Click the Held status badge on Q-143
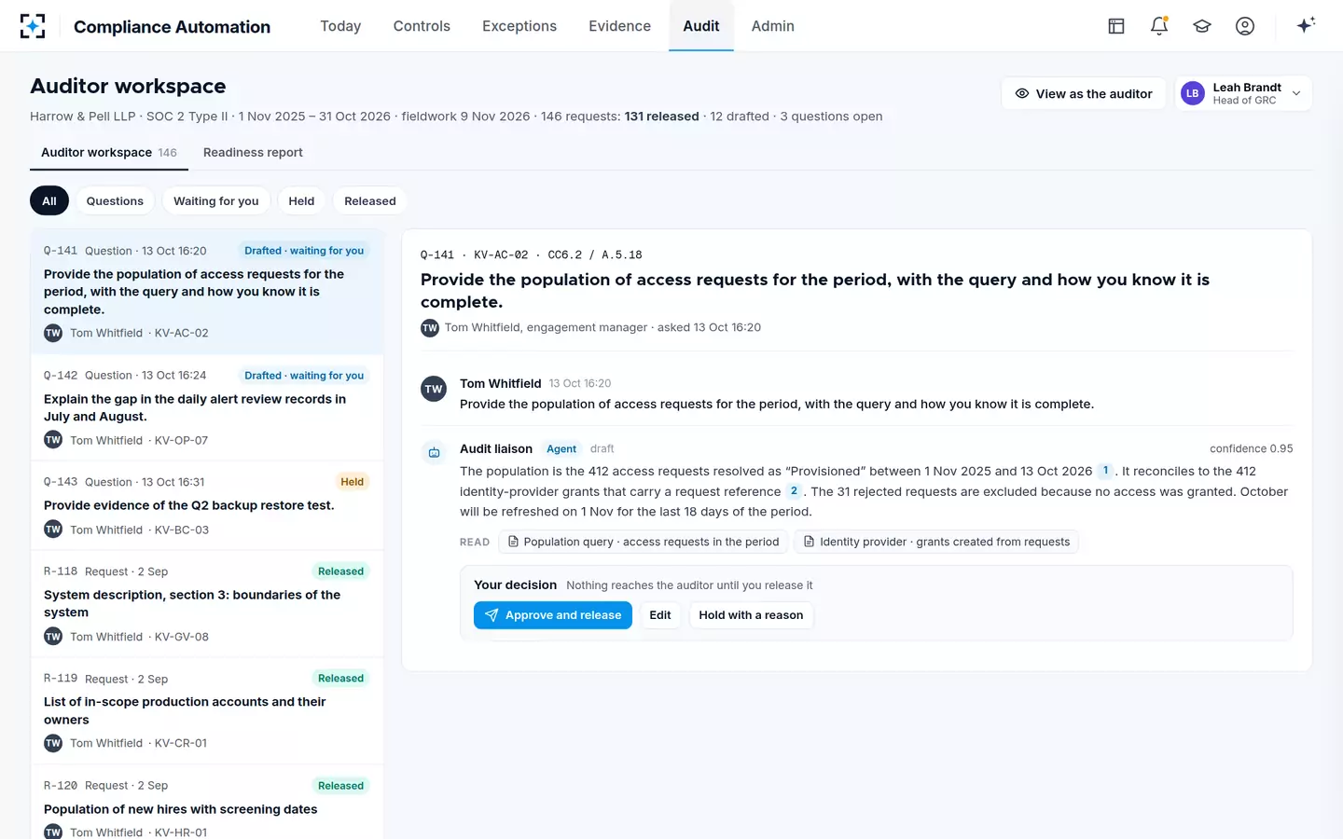The height and width of the screenshot is (839, 1343). (353, 482)
